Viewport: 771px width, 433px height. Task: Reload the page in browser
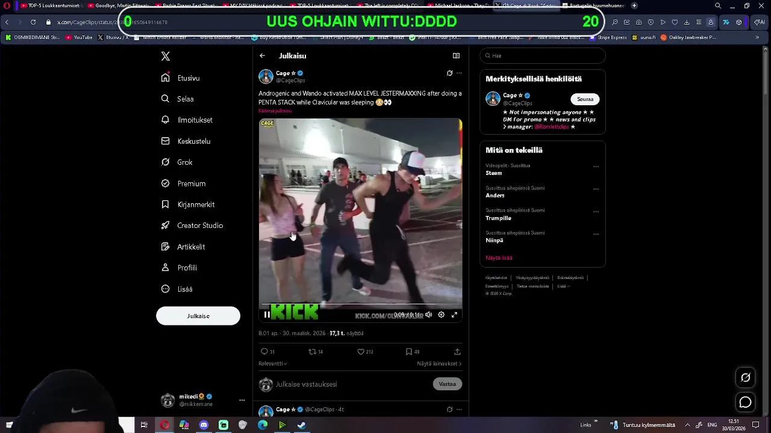(x=33, y=22)
